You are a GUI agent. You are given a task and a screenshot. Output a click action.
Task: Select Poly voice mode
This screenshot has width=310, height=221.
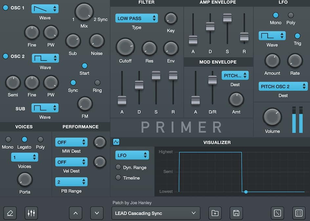click(40, 140)
